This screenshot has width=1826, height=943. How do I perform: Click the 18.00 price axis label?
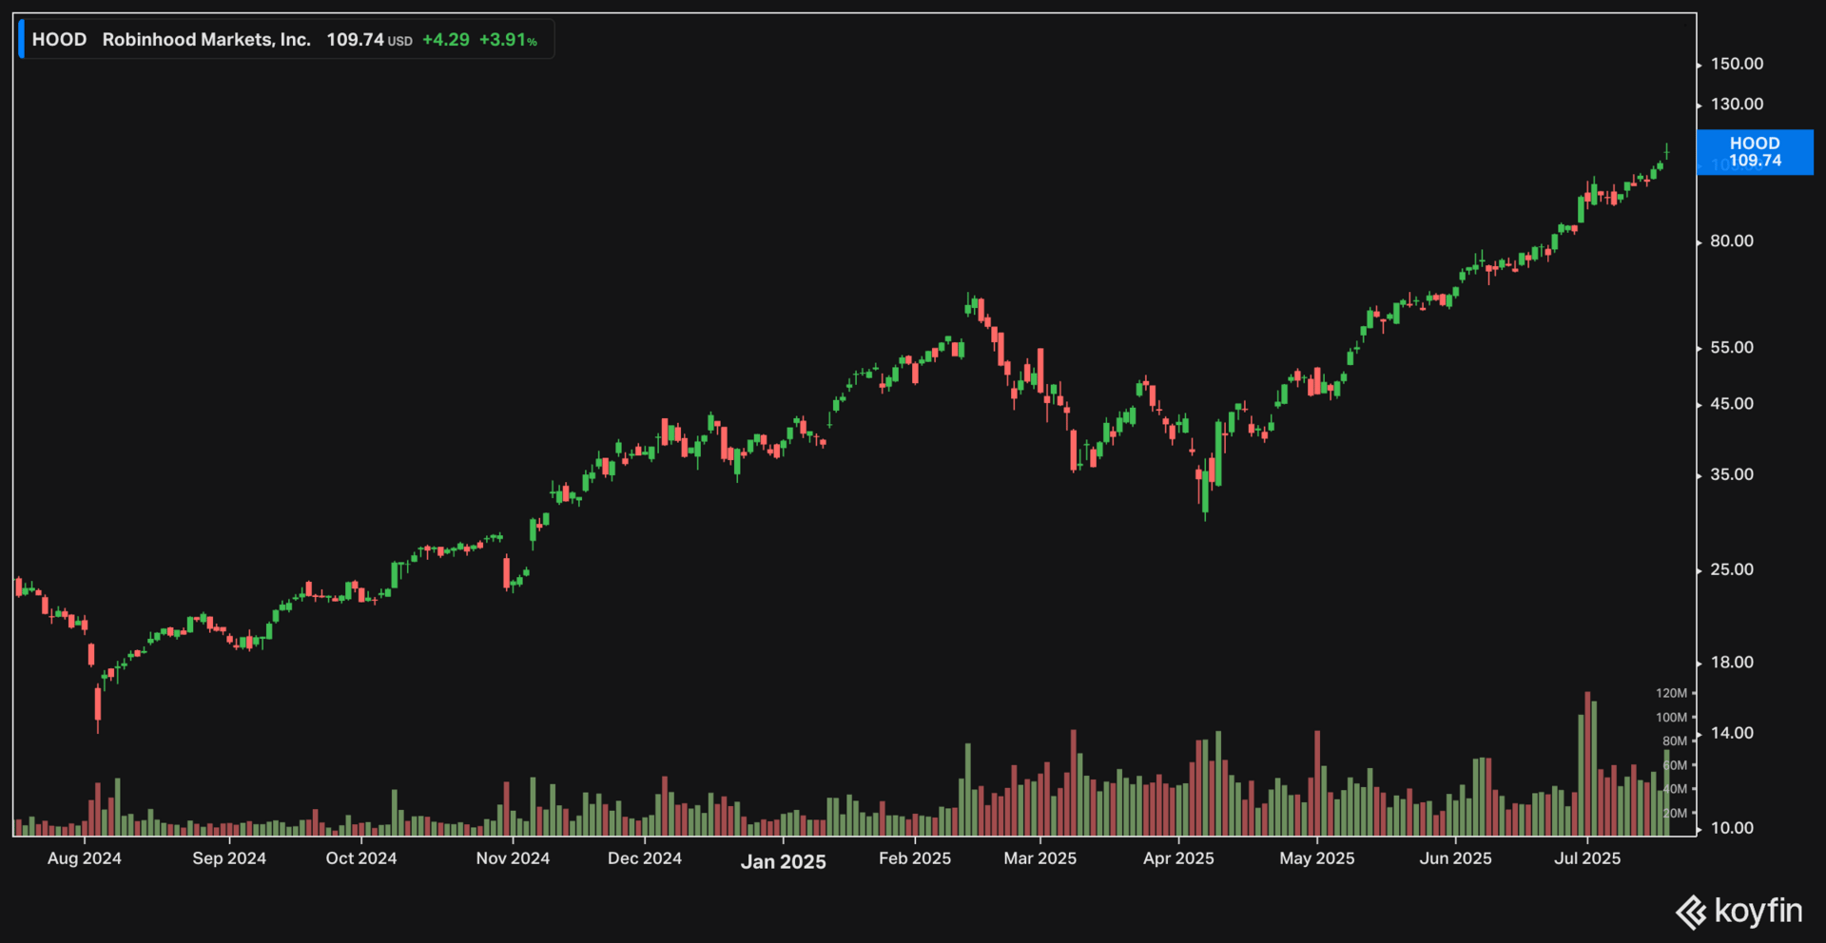[1732, 663]
